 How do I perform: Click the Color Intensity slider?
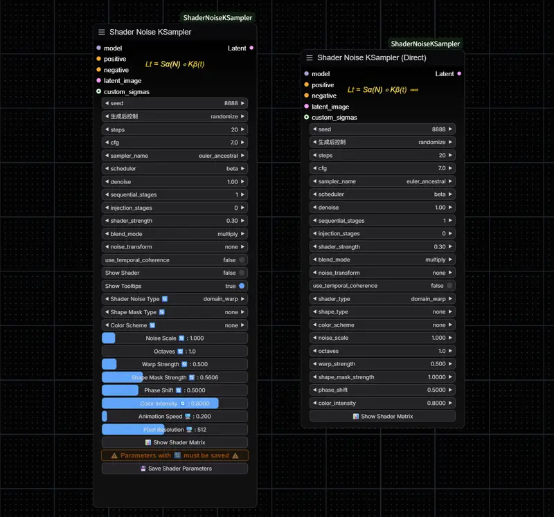click(x=175, y=403)
